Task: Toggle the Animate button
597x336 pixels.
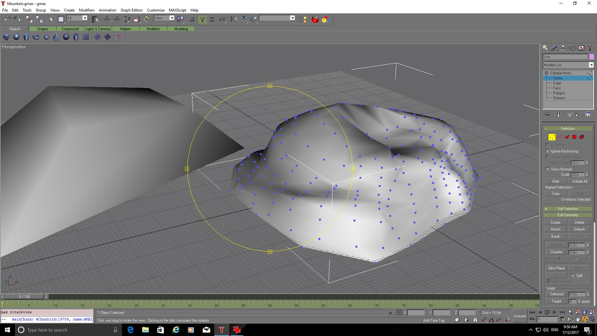Action: (x=520, y=316)
